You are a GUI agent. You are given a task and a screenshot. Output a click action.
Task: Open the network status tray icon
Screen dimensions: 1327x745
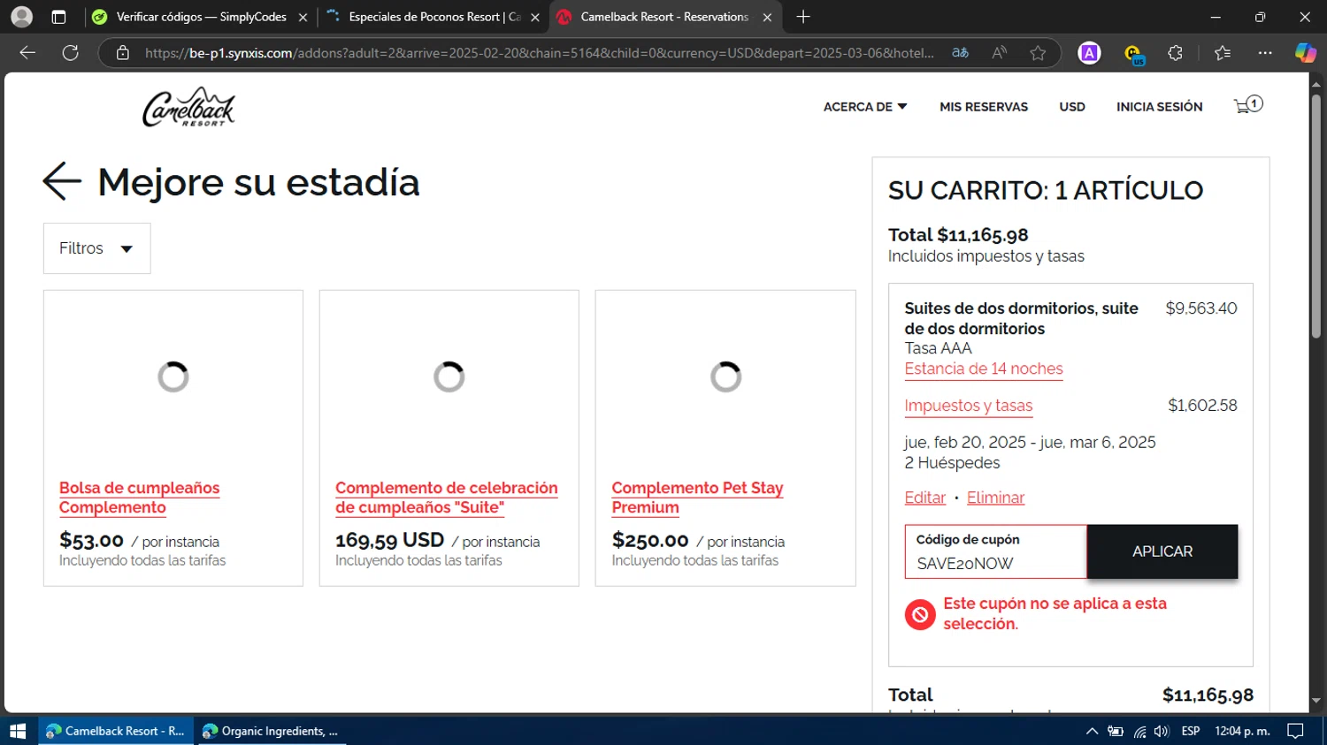click(1139, 732)
